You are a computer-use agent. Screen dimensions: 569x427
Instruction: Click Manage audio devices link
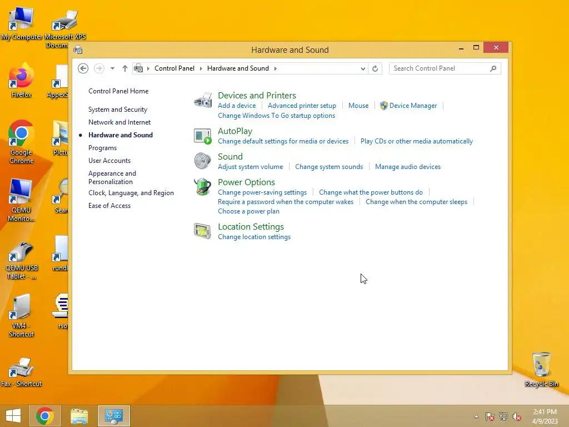408,167
